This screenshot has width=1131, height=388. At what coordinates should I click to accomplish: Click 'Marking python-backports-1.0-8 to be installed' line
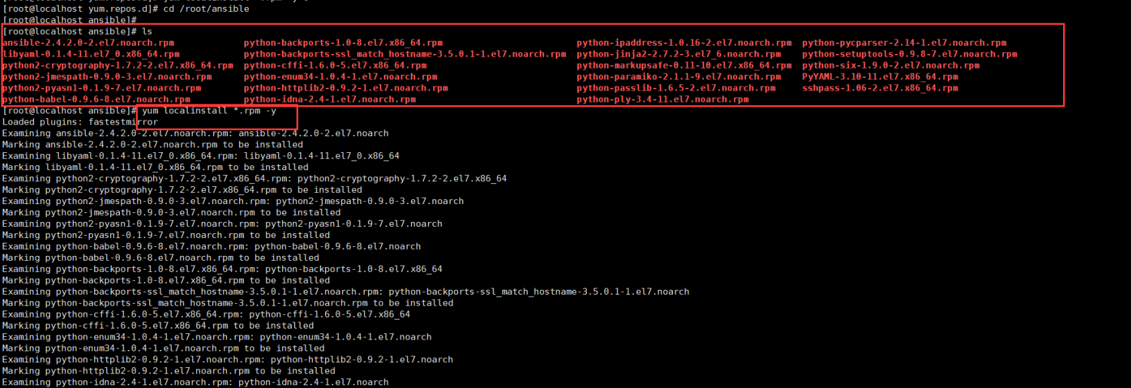(x=166, y=281)
